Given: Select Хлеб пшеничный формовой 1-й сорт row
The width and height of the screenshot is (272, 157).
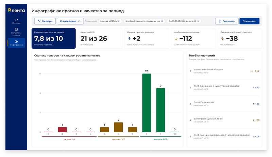Looking at the screenshot, I should click(x=224, y=136).
